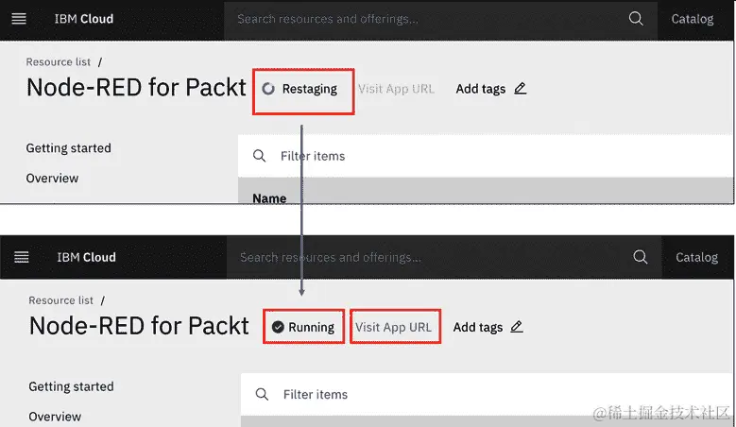Click Node-RED for Packt title in top panel
Image resolution: width=736 pixels, height=427 pixels.
click(136, 87)
